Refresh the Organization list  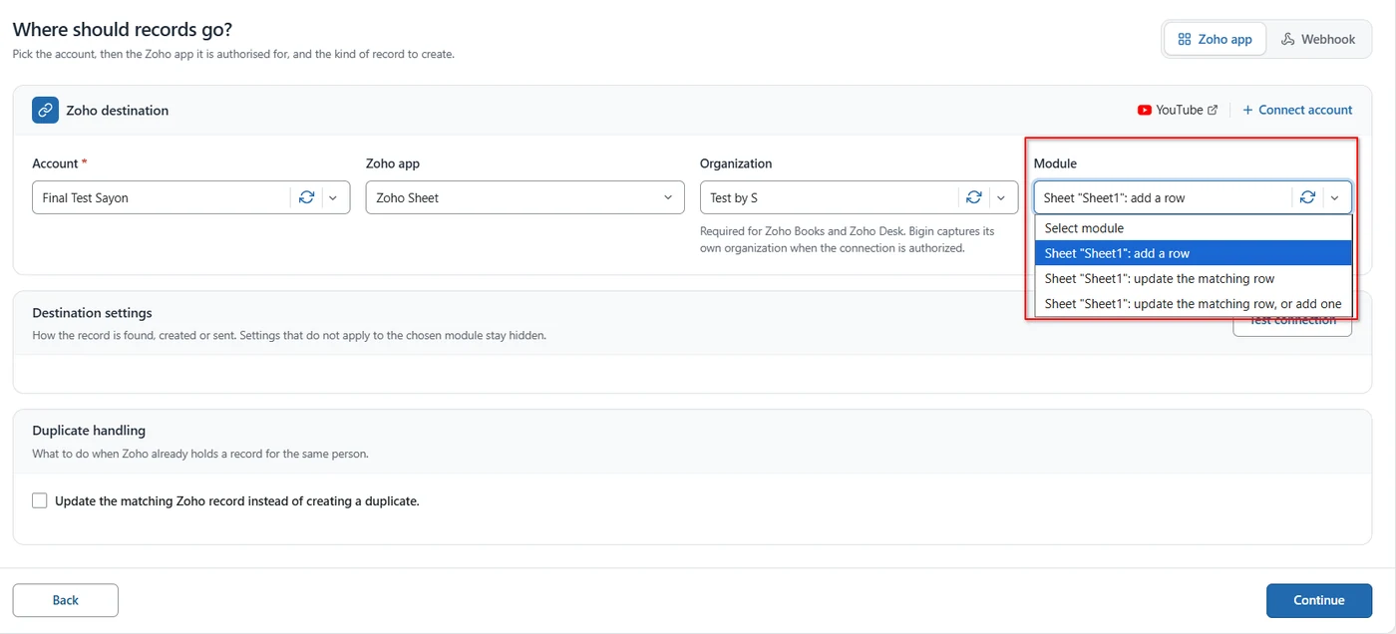974,197
